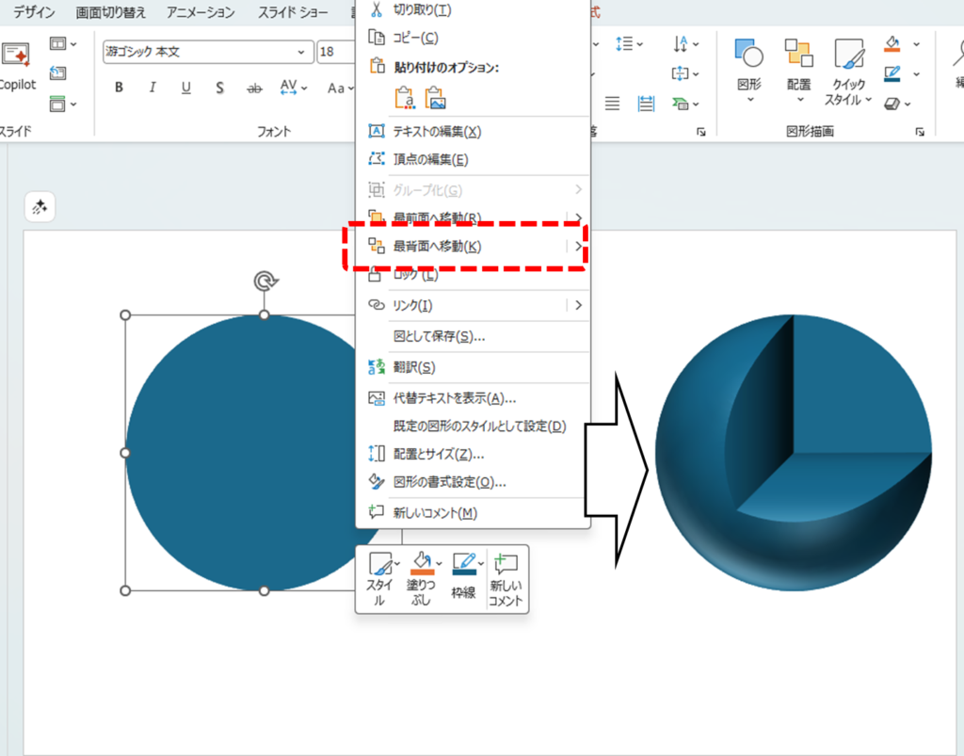Click the Designer sparkle icon above the slide
This screenshot has width=964, height=756.
(x=40, y=207)
